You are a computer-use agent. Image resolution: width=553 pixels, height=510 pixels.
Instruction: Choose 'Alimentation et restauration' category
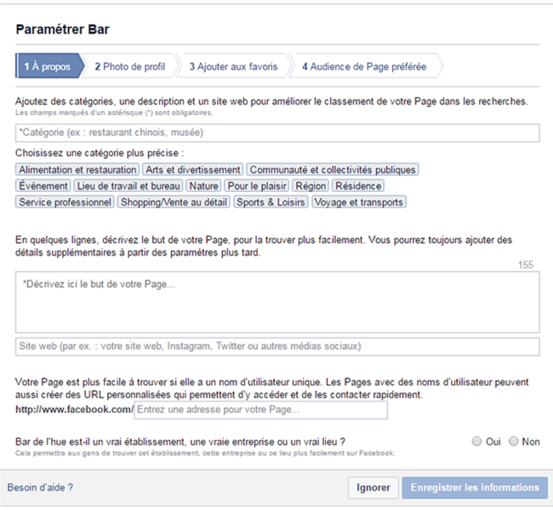pyautogui.click(x=77, y=170)
